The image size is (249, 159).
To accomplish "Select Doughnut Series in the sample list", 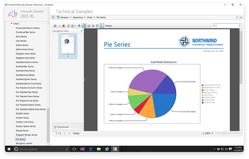I will (x=24, y=143).
